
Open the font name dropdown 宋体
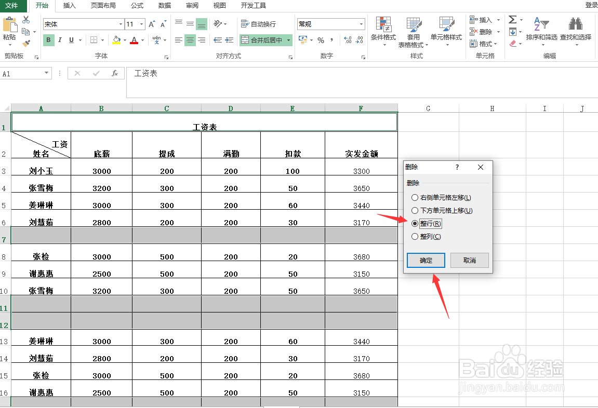point(121,24)
